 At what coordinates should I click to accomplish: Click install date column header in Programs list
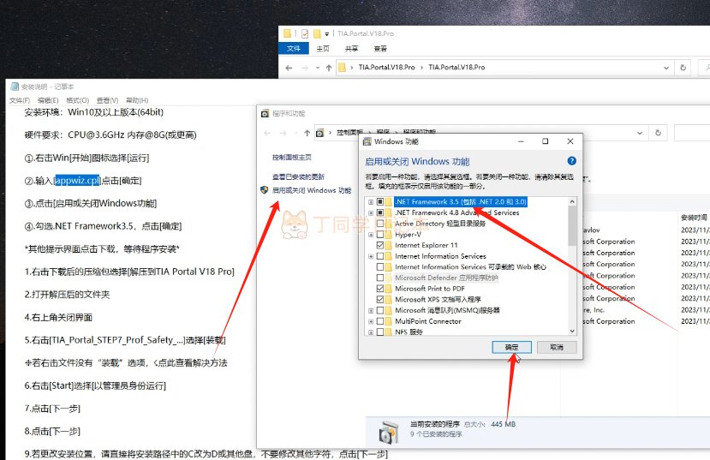tap(694, 218)
